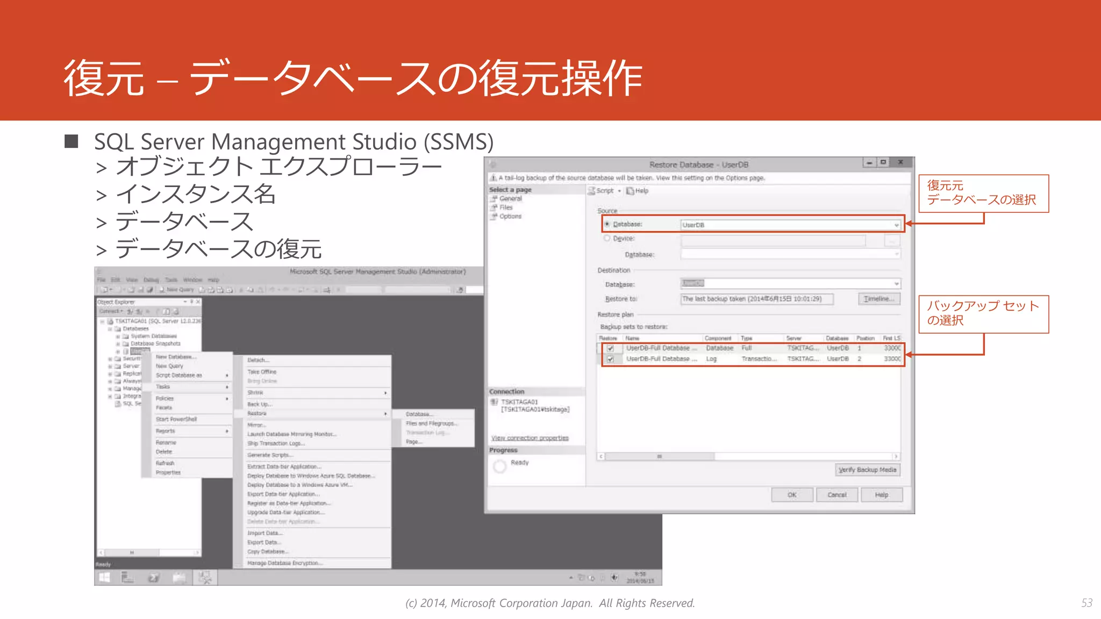
Task: Click New Query toolbar button
Action: pyautogui.click(x=176, y=290)
